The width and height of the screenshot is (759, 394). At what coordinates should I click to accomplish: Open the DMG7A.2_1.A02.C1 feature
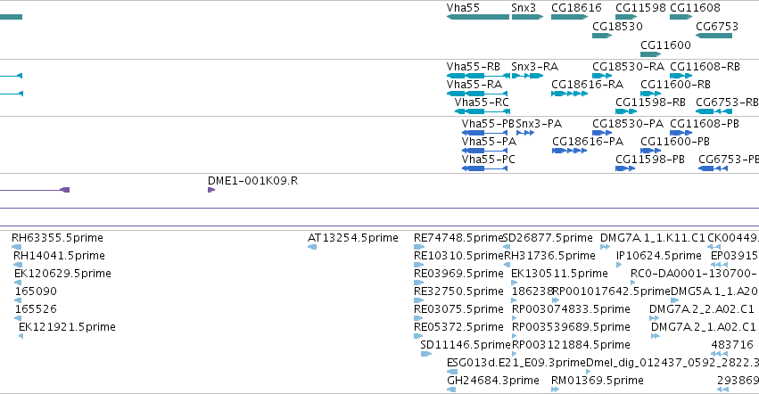click(x=704, y=327)
